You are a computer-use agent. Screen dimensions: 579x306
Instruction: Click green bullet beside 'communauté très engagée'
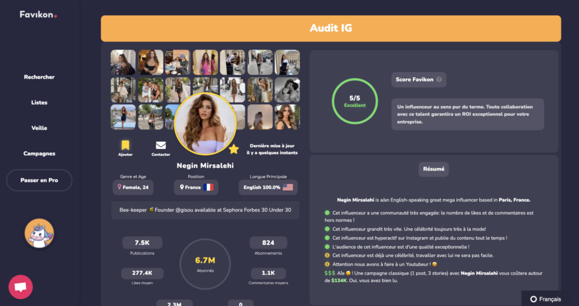tap(327, 213)
